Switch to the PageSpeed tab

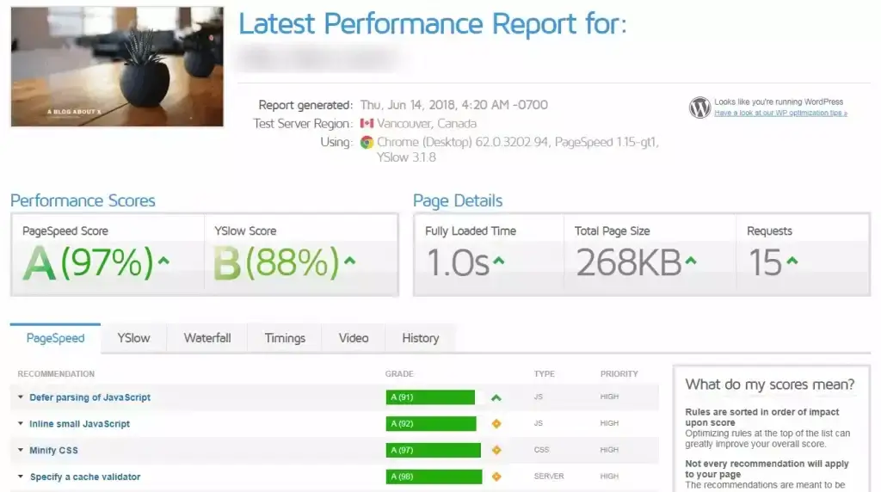click(56, 338)
